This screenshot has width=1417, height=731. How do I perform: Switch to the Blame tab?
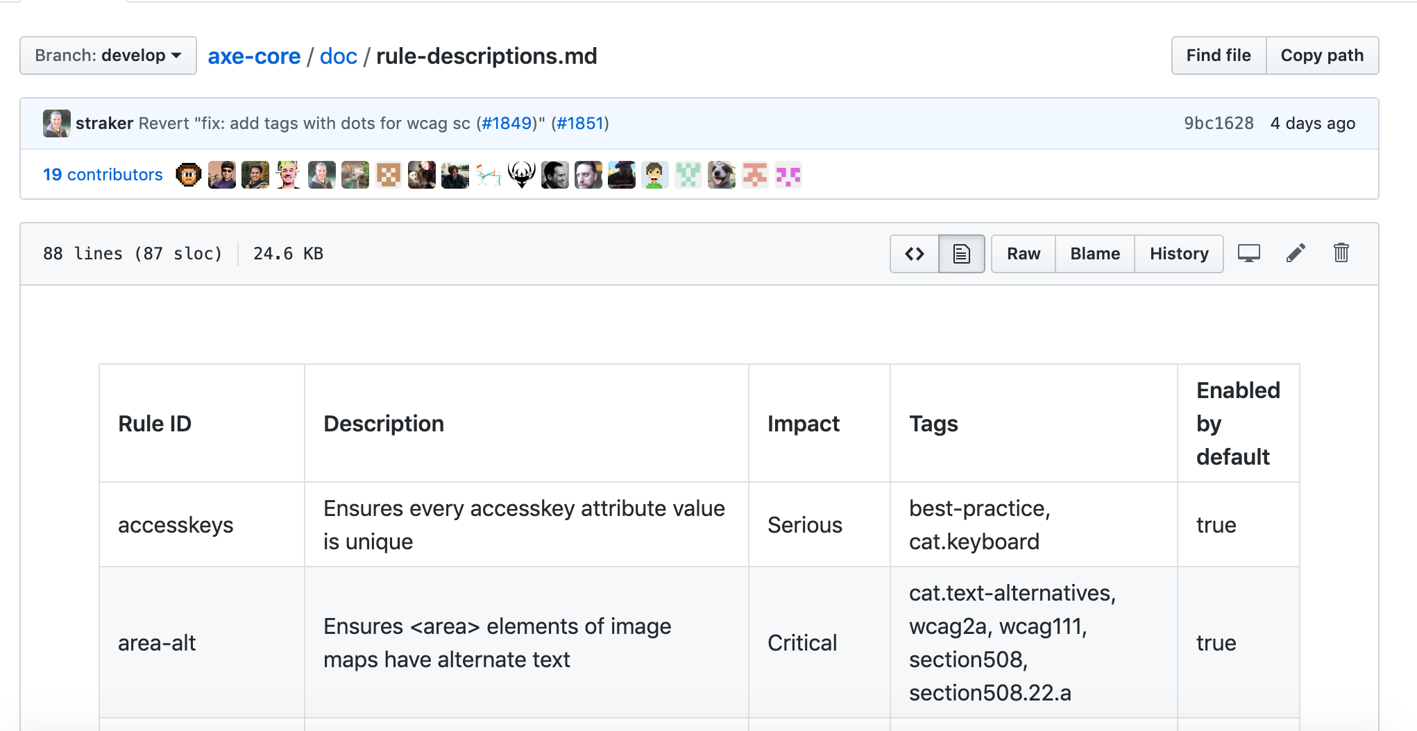(1094, 253)
